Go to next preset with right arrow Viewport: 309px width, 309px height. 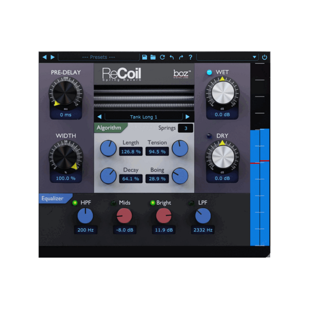[x=53, y=57]
